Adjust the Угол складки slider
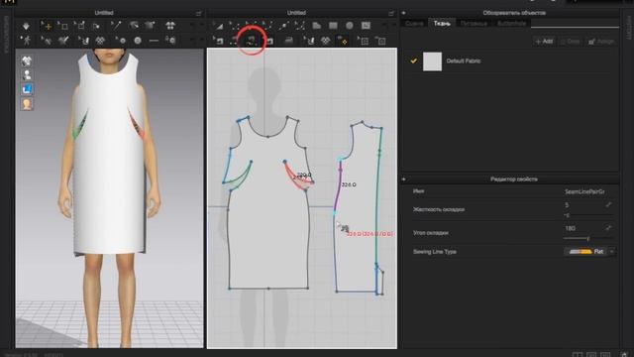The width and height of the screenshot is (634, 357). 588,239
